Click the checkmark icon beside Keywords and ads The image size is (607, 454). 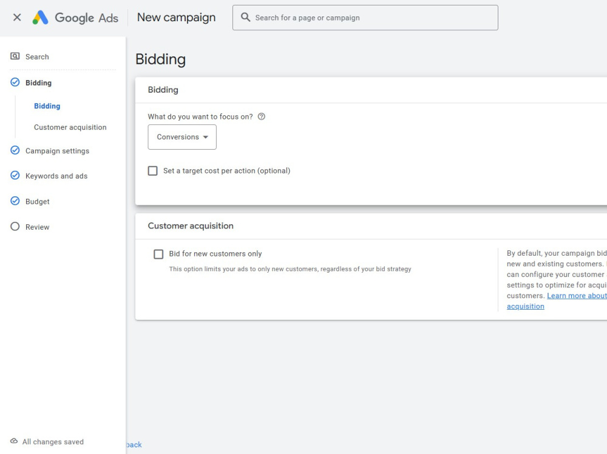pos(15,176)
